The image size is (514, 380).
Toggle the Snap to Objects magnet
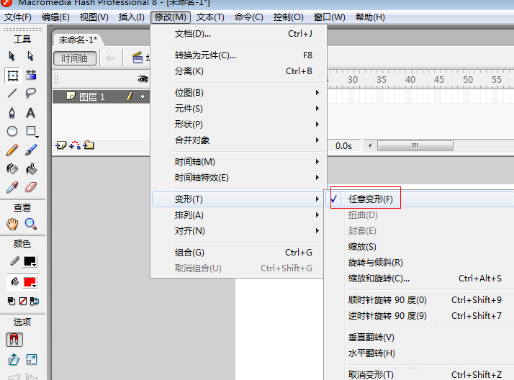(x=14, y=340)
